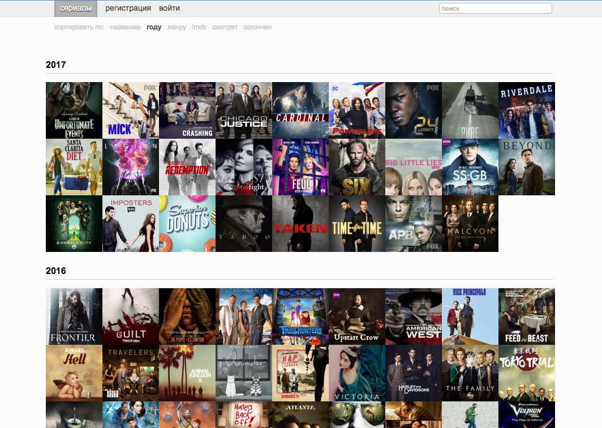Open the Riverdale poster
This screenshot has width=602, height=428.
pos(527,110)
